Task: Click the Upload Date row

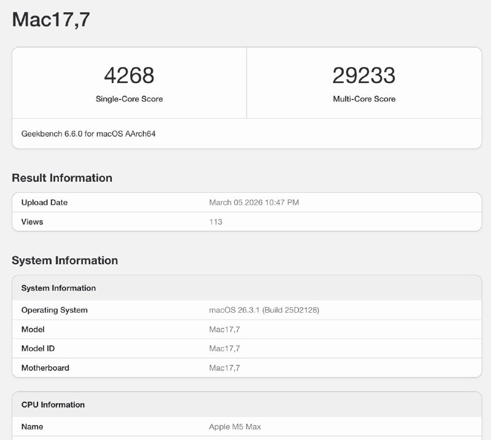Action: tap(45, 202)
